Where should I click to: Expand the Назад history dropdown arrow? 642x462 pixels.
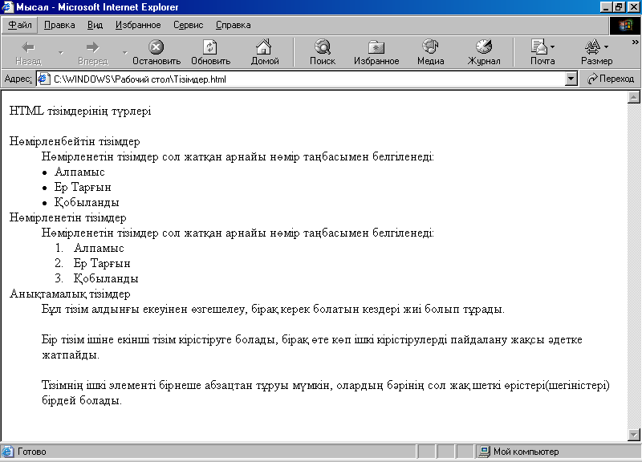(61, 53)
